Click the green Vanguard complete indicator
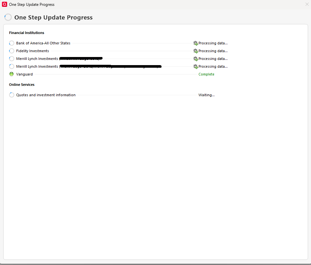Viewport: 311px width, 265px height. coord(11,74)
